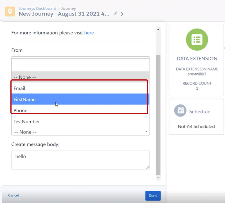225x203 pixels.
Task: Click the green Data Extension icon
Action: tap(197, 39)
